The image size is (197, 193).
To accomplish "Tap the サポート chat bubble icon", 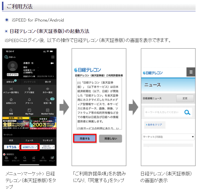I will (6, 57).
